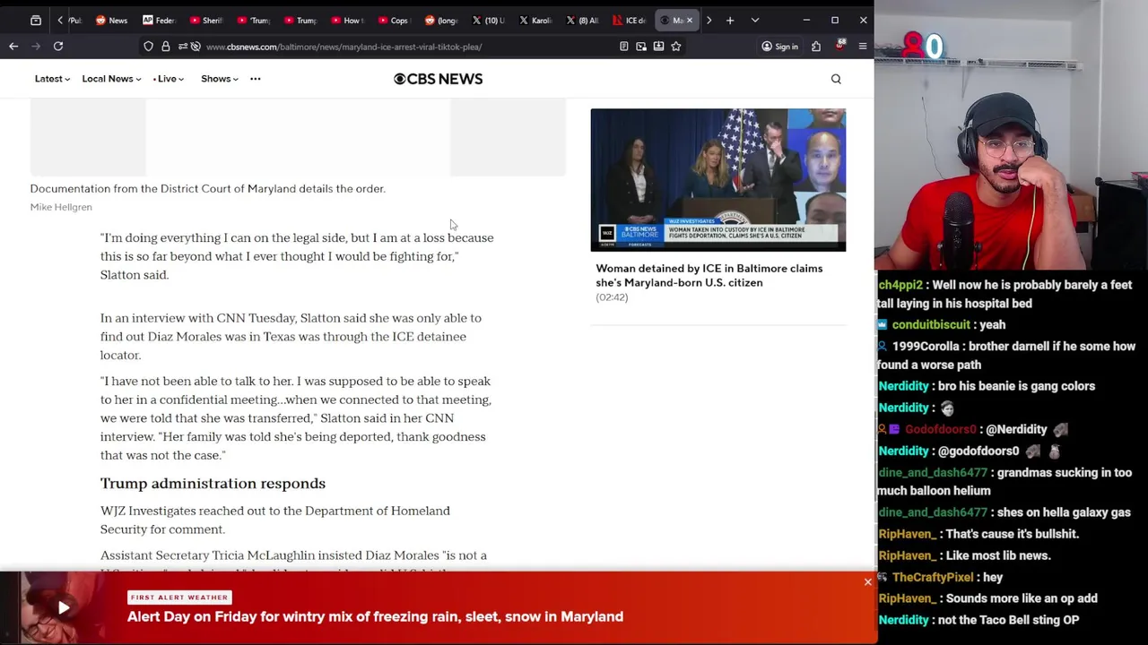Click the tracking protection shield icon
Viewport: 1148px width, 645px height.
[148, 47]
